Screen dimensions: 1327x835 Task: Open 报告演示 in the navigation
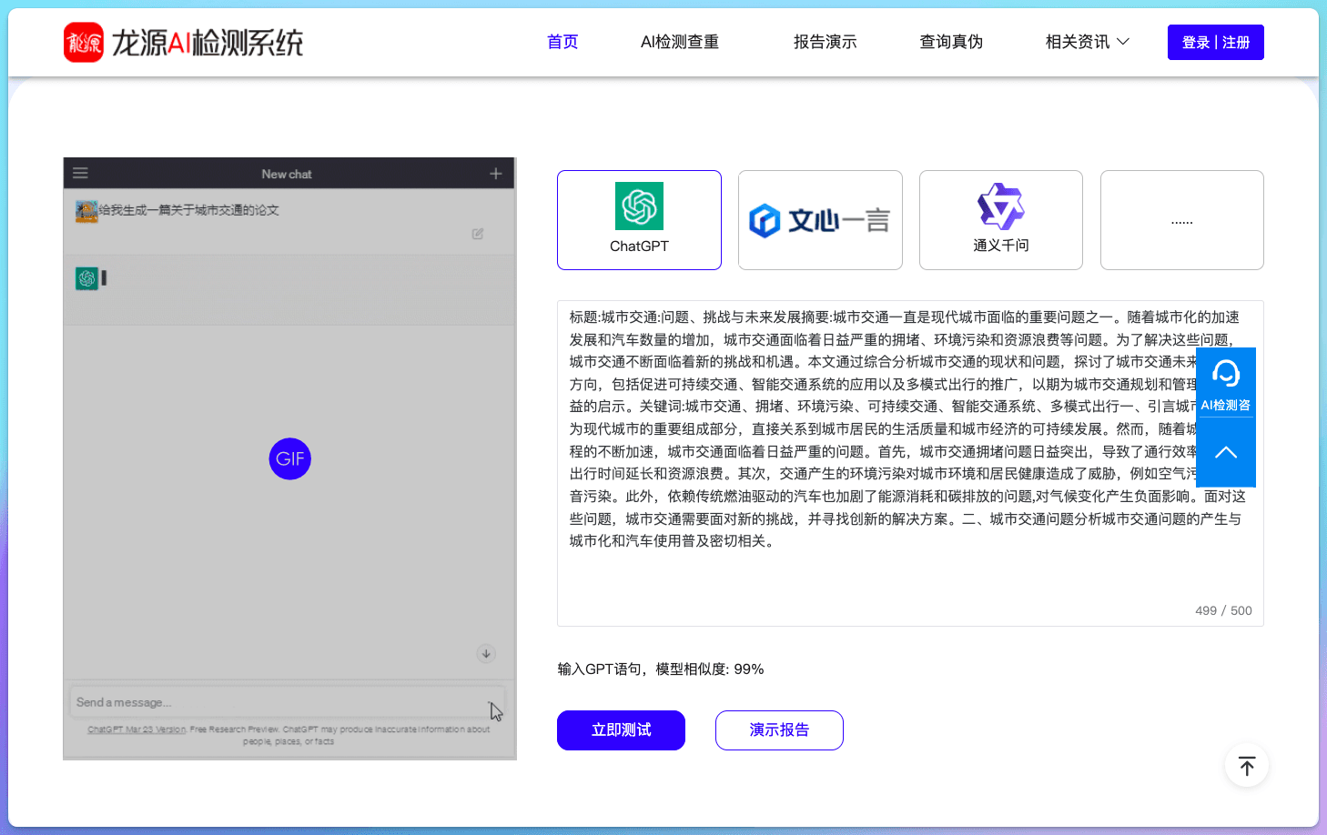pos(825,42)
